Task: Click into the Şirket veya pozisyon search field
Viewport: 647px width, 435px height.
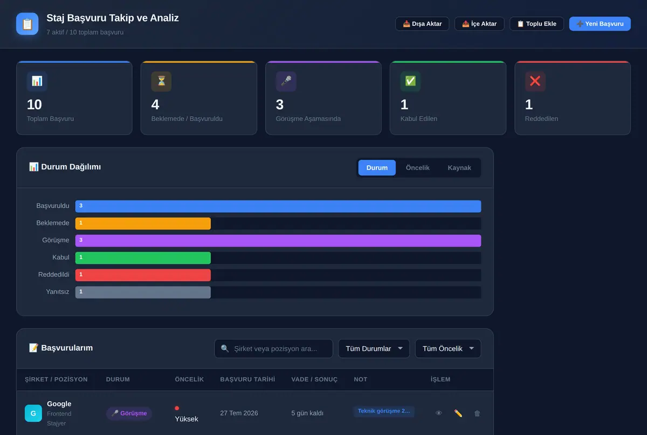Action: tap(273, 349)
